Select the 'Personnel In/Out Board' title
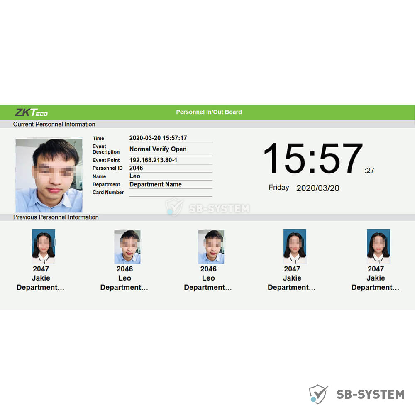Viewport: 415px width, 415px height. (x=209, y=112)
